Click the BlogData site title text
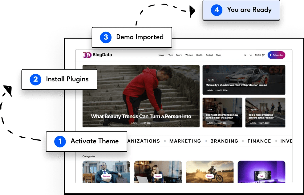304x195 pixels. pos(102,55)
